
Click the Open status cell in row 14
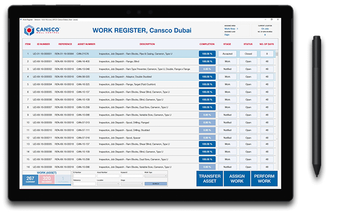248,152
